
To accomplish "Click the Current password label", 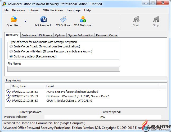I will [30, 112].
